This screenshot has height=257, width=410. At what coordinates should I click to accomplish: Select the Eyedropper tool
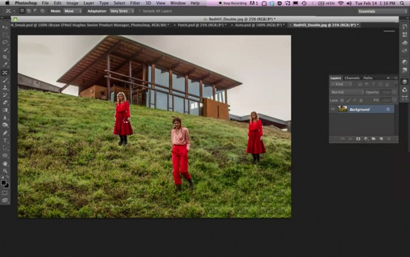(5, 65)
